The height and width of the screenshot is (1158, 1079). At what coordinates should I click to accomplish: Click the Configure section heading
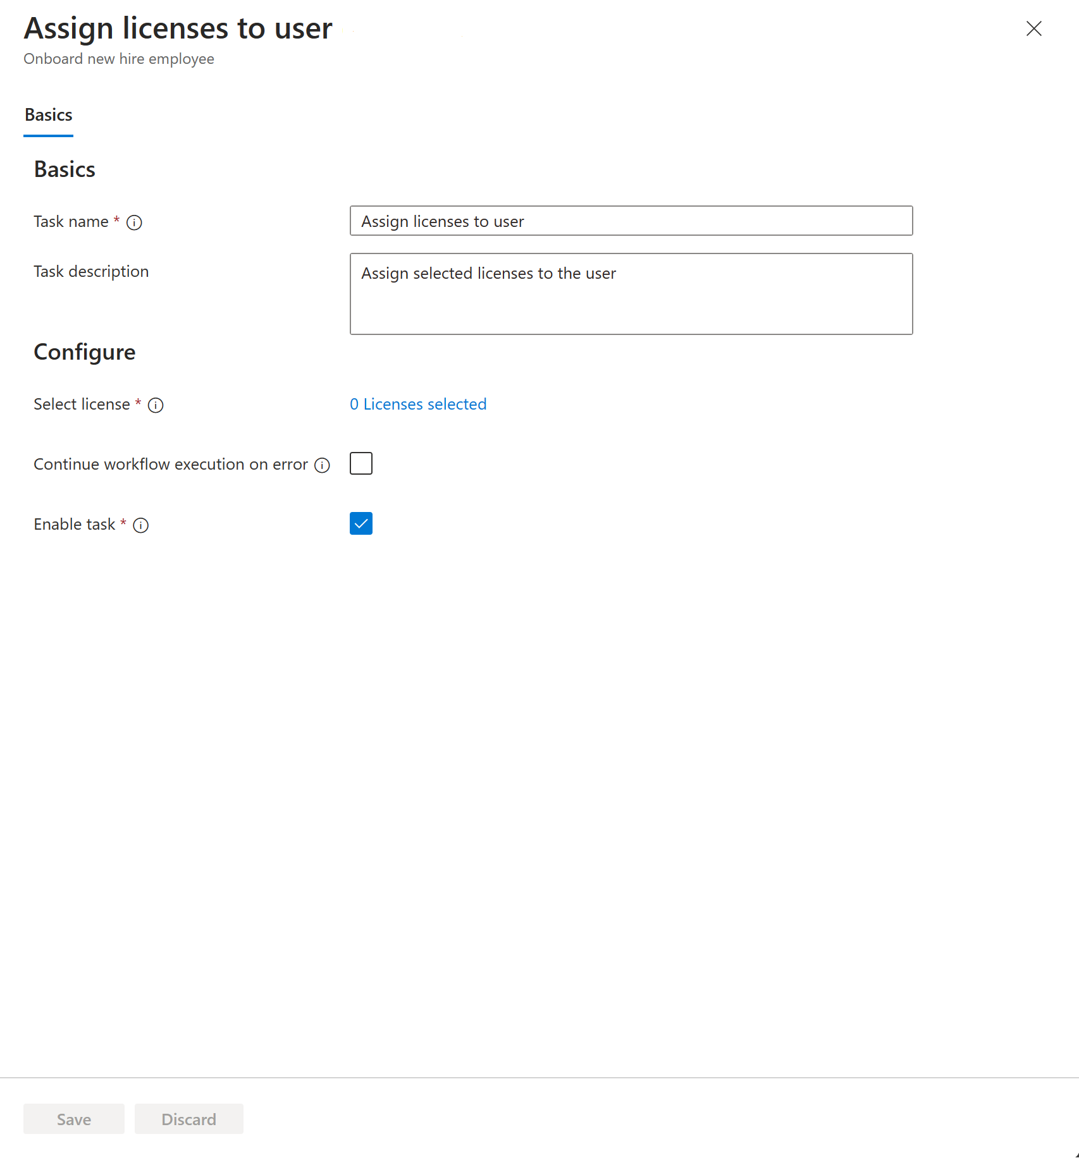[x=84, y=352]
